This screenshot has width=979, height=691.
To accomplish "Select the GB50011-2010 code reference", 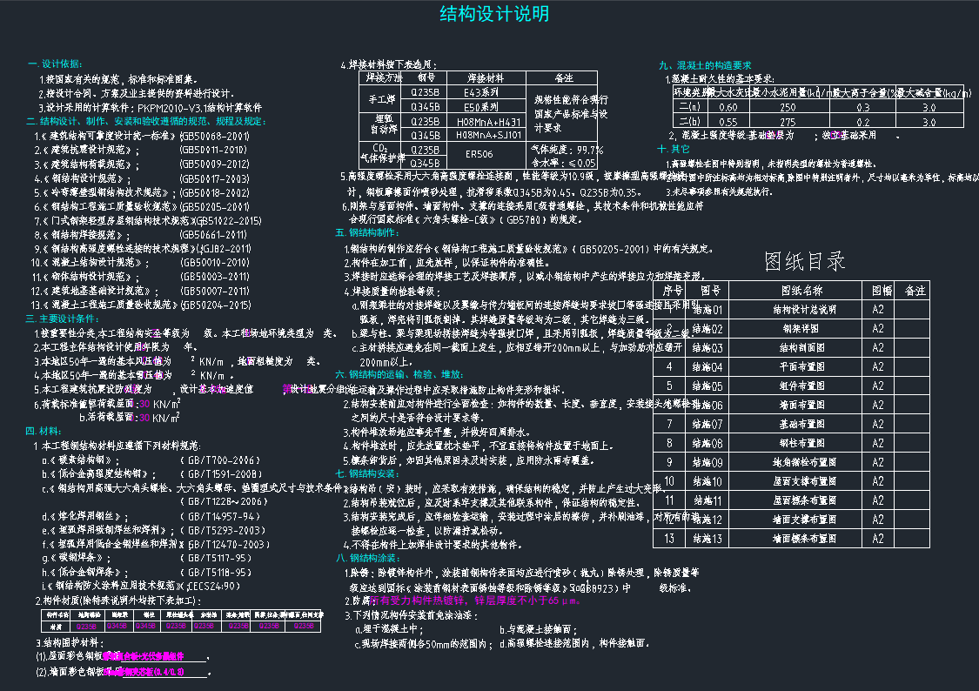I will tap(214, 151).
